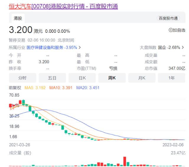
Task: Switch to the 1年 chart tab
Action: 172,78
